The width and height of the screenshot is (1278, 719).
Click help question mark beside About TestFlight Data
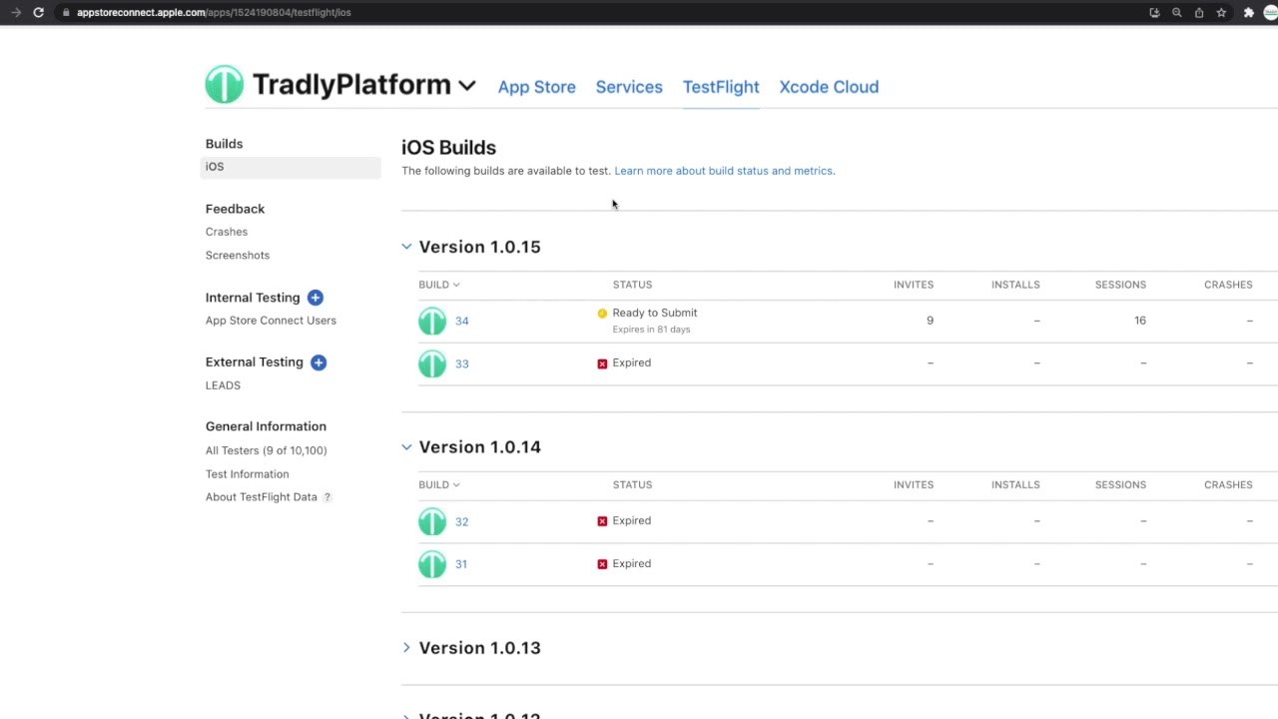326,497
